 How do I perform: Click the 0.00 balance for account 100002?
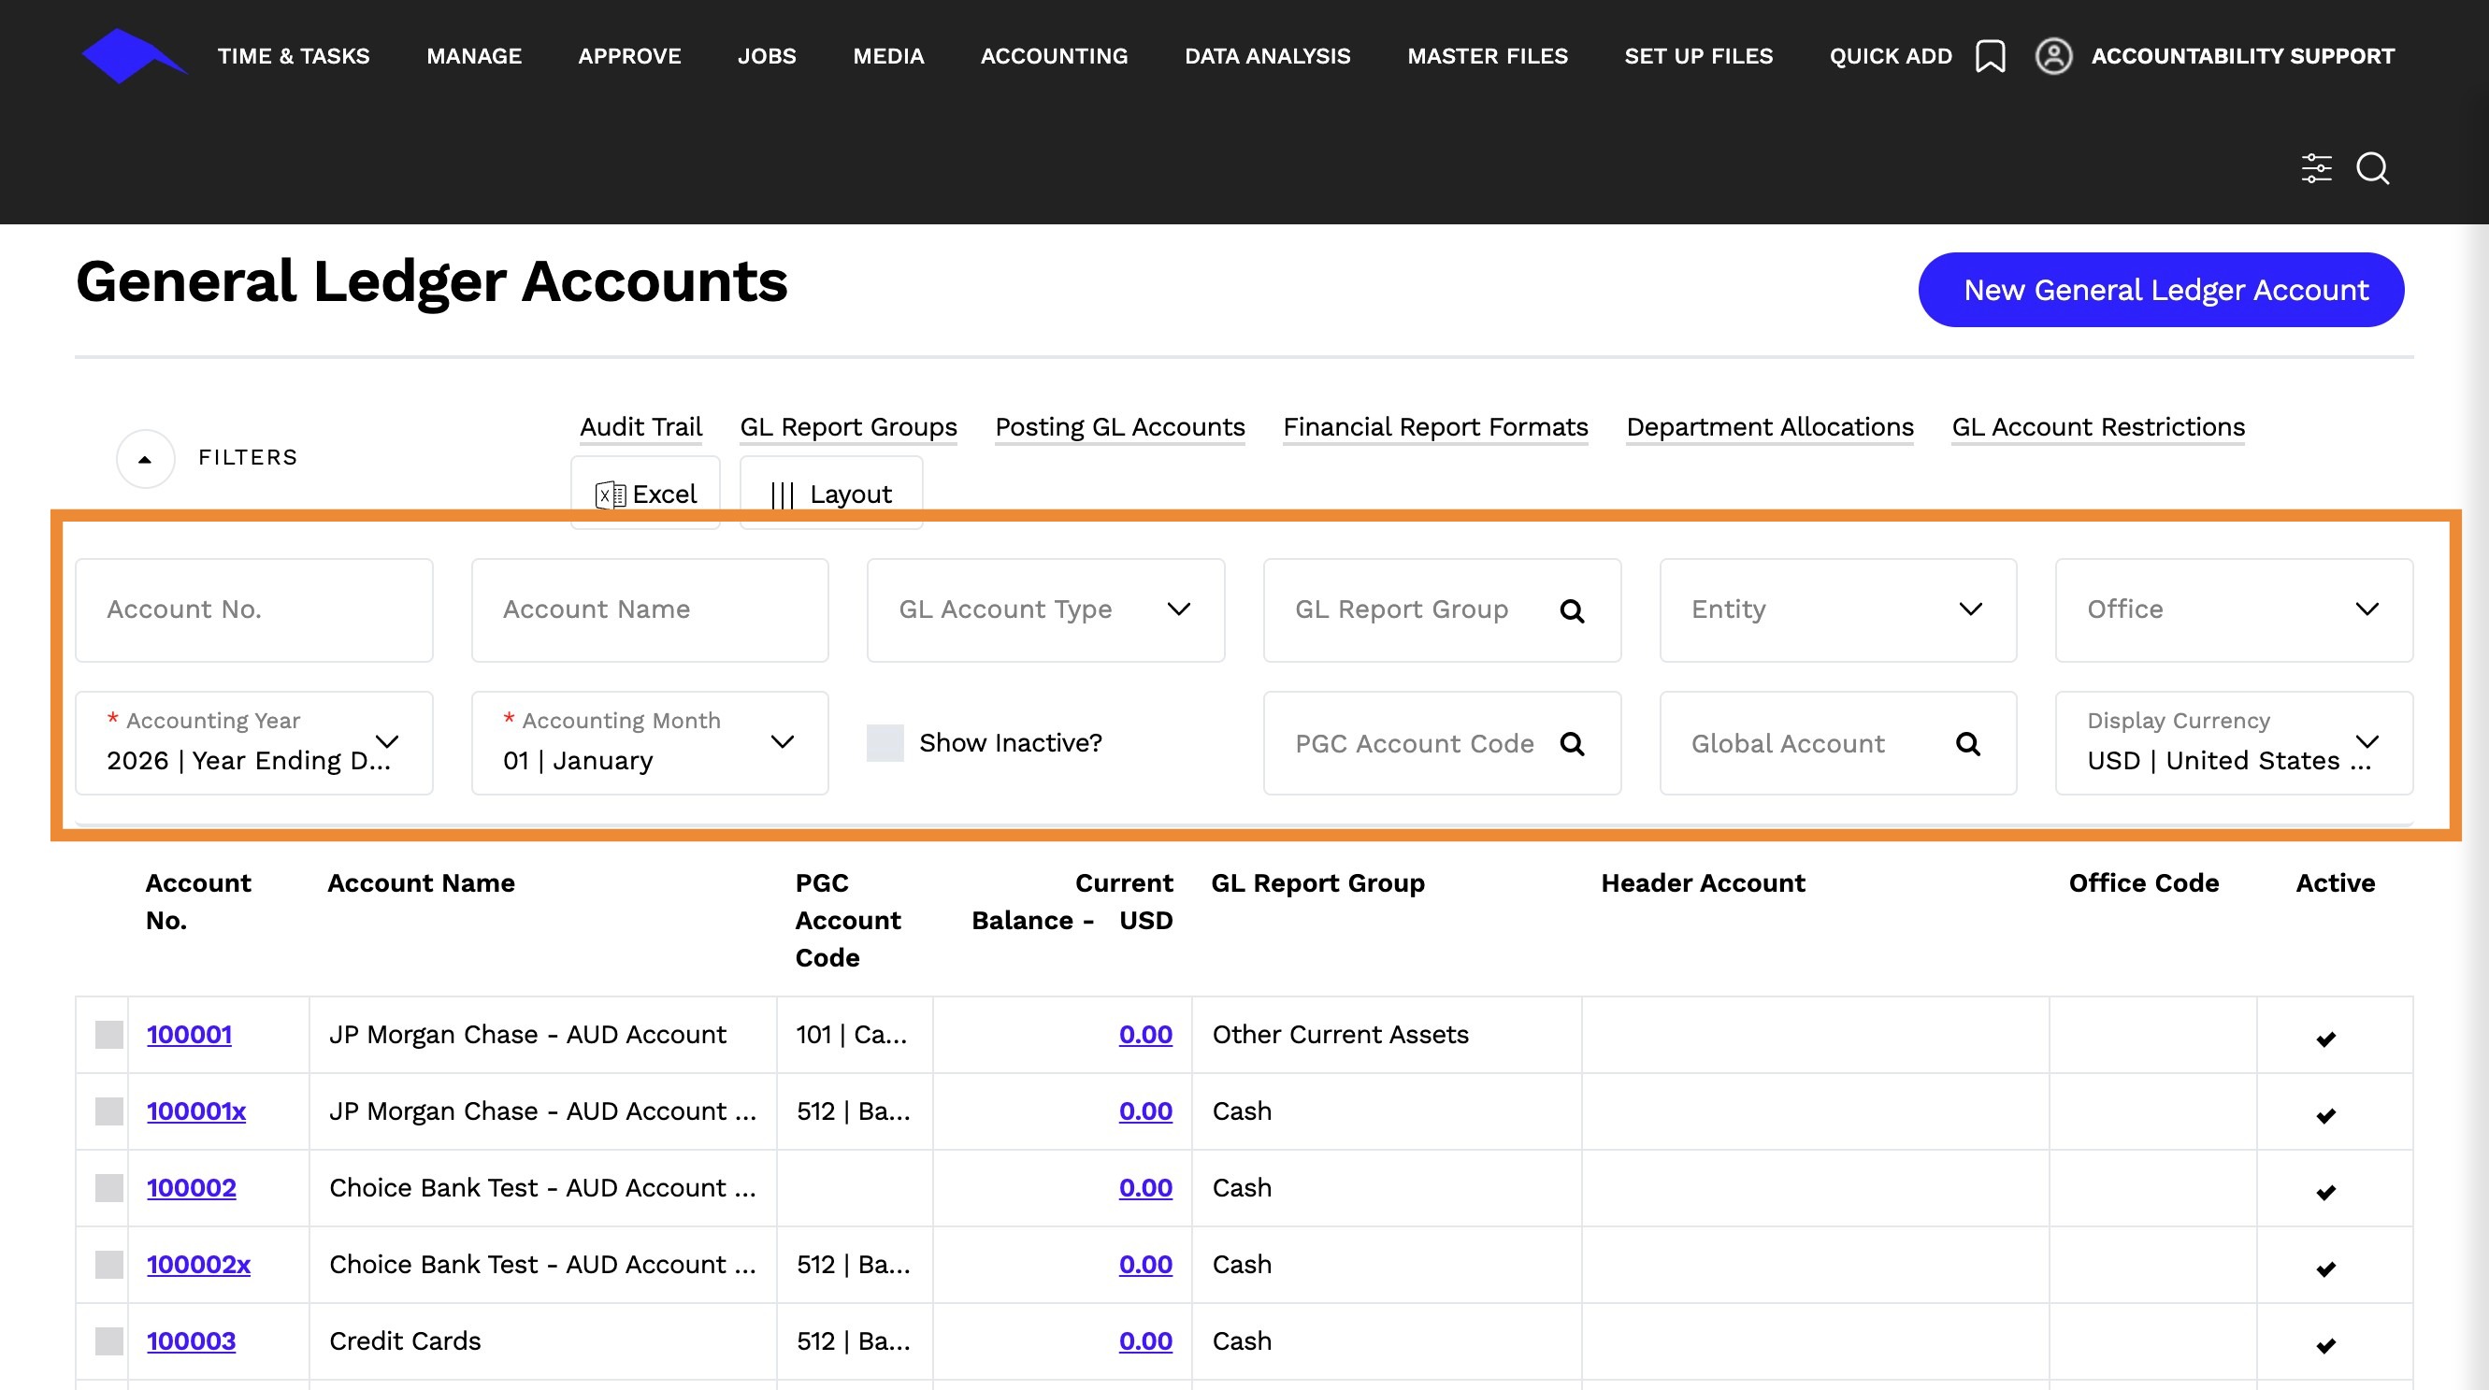(1146, 1188)
